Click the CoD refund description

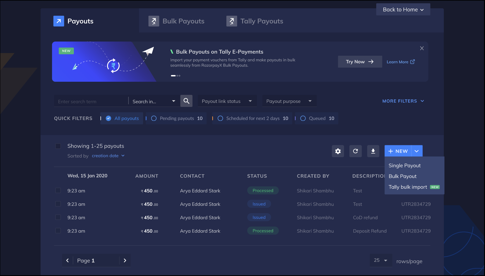pyautogui.click(x=365, y=218)
